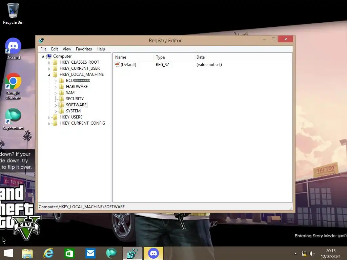Minimize the Registry Editor window
This screenshot has width=347, height=260.
(x=264, y=39)
